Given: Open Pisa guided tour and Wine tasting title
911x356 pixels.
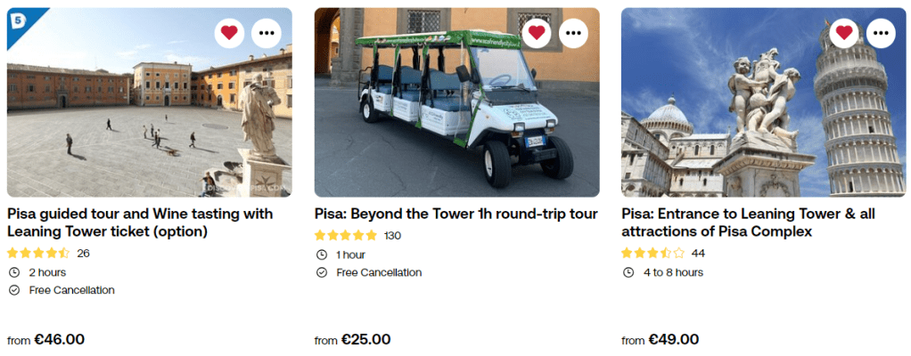Looking at the screenshot, I should coord(140,222).
